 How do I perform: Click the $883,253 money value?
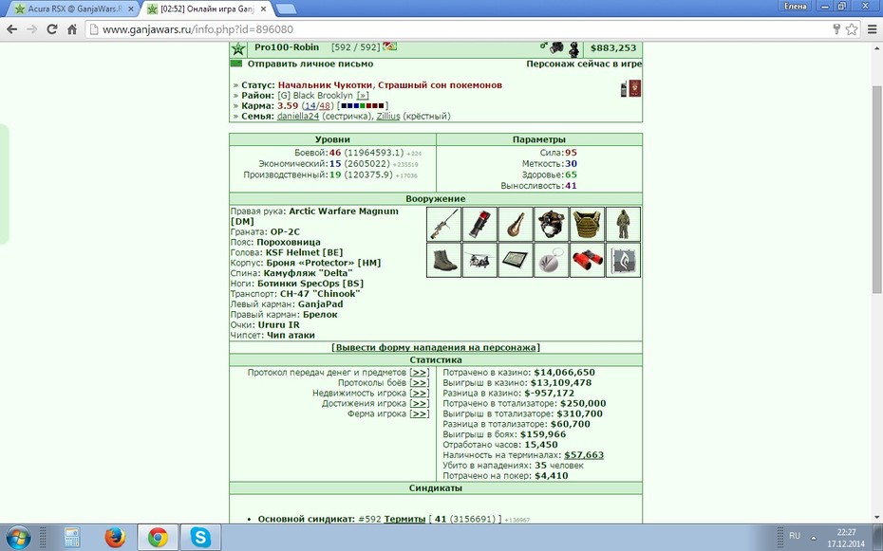coord(613,48)
